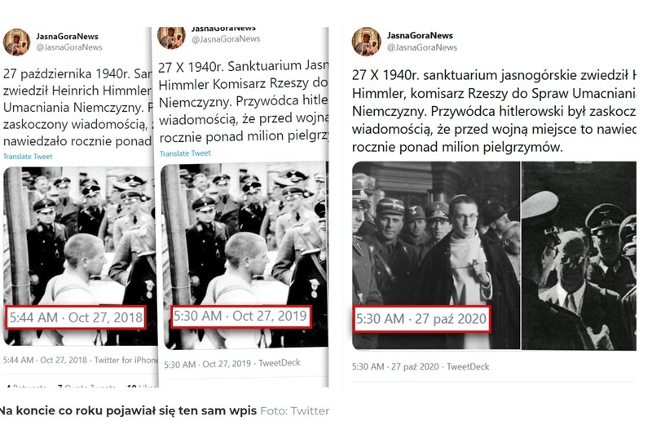Open @JasnaGoraNews handle in 2019 tweet
The image size is (652, 430).
226,39
